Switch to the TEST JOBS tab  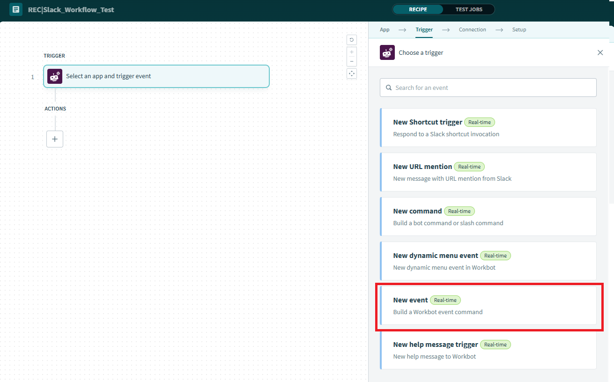point(468,9)
